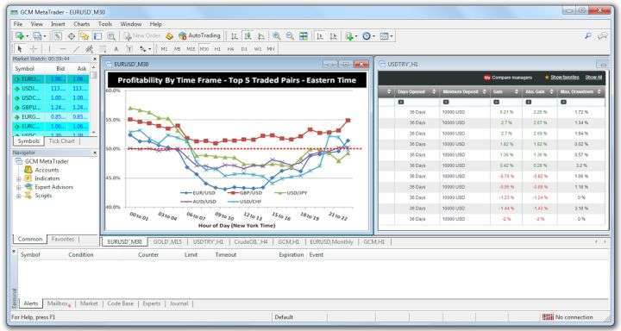621x331 pixels.
Task: Select the Vertical Line drawing tool
Action: 49,49
